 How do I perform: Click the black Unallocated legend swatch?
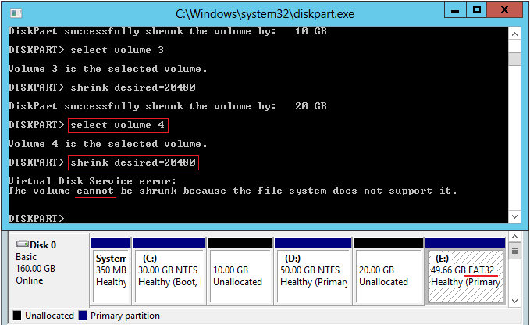pos(16,316)
